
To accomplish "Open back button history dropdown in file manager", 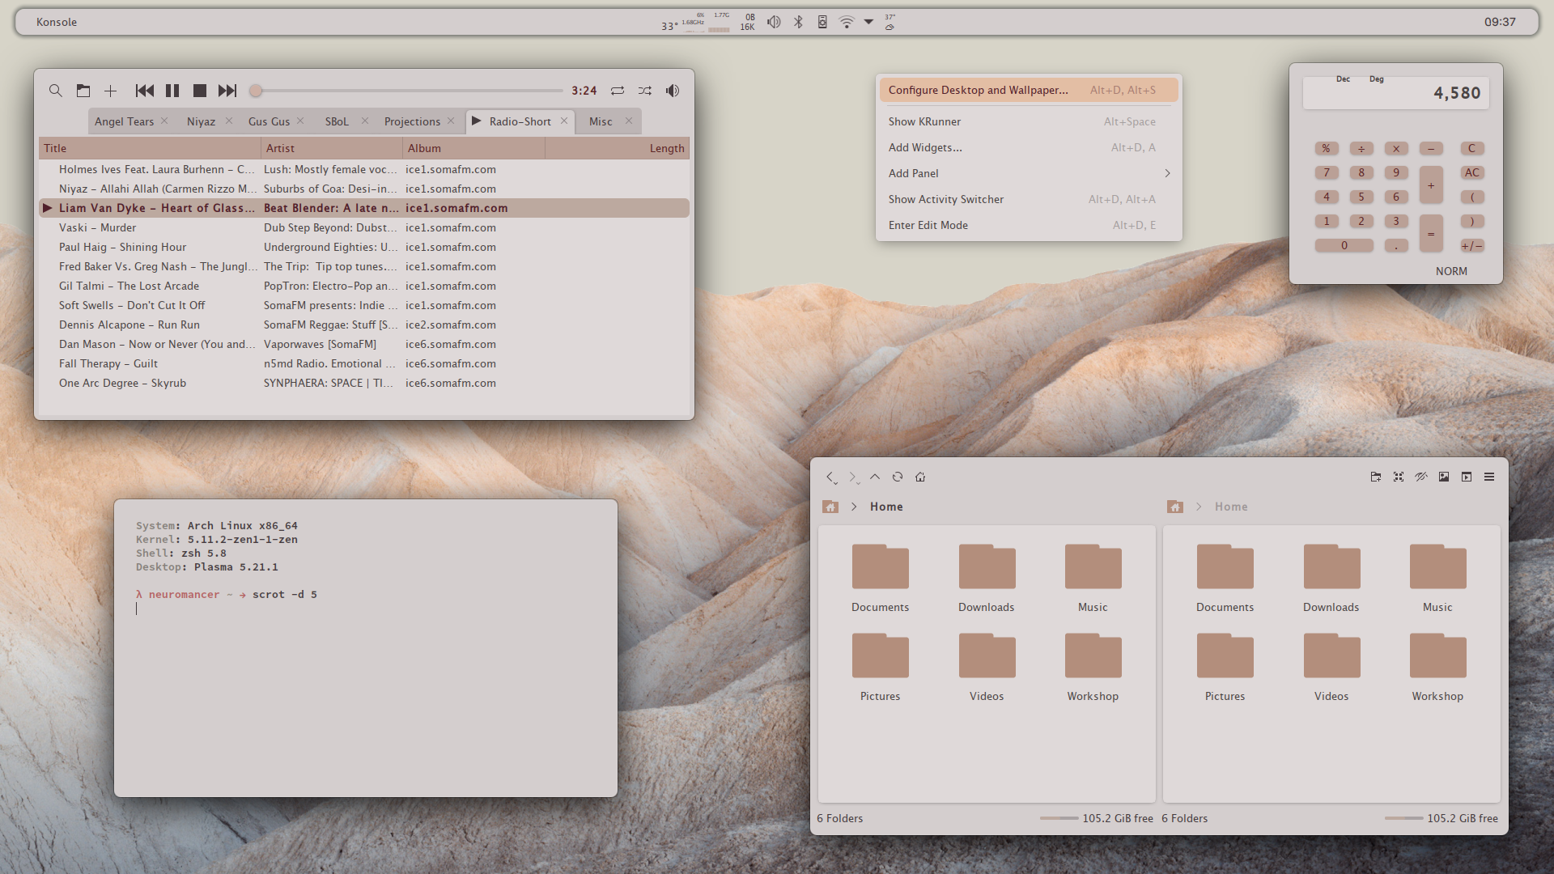I will pyautogui.click(x=835, y=482).
